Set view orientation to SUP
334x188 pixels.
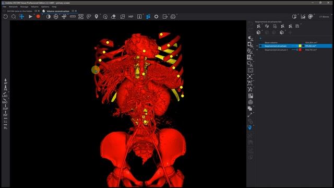click(x=6, y=107)
